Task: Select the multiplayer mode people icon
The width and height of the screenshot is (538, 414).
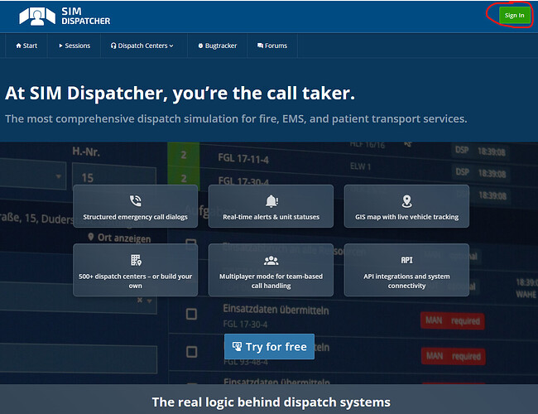Action: coord(271,260)
